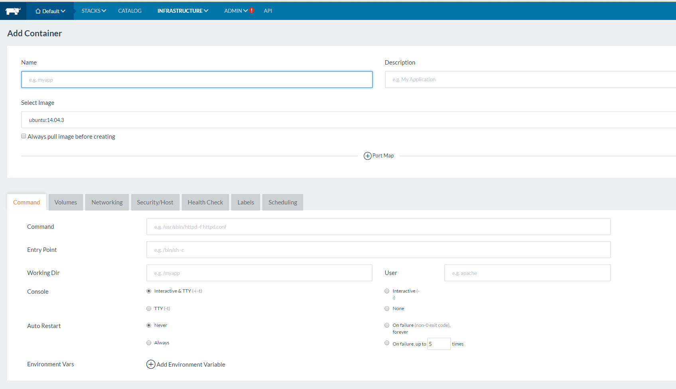Open the Admin dropdown menu
Image resolution: width=676 pixels, height=389 pixels.
[235, 11]
